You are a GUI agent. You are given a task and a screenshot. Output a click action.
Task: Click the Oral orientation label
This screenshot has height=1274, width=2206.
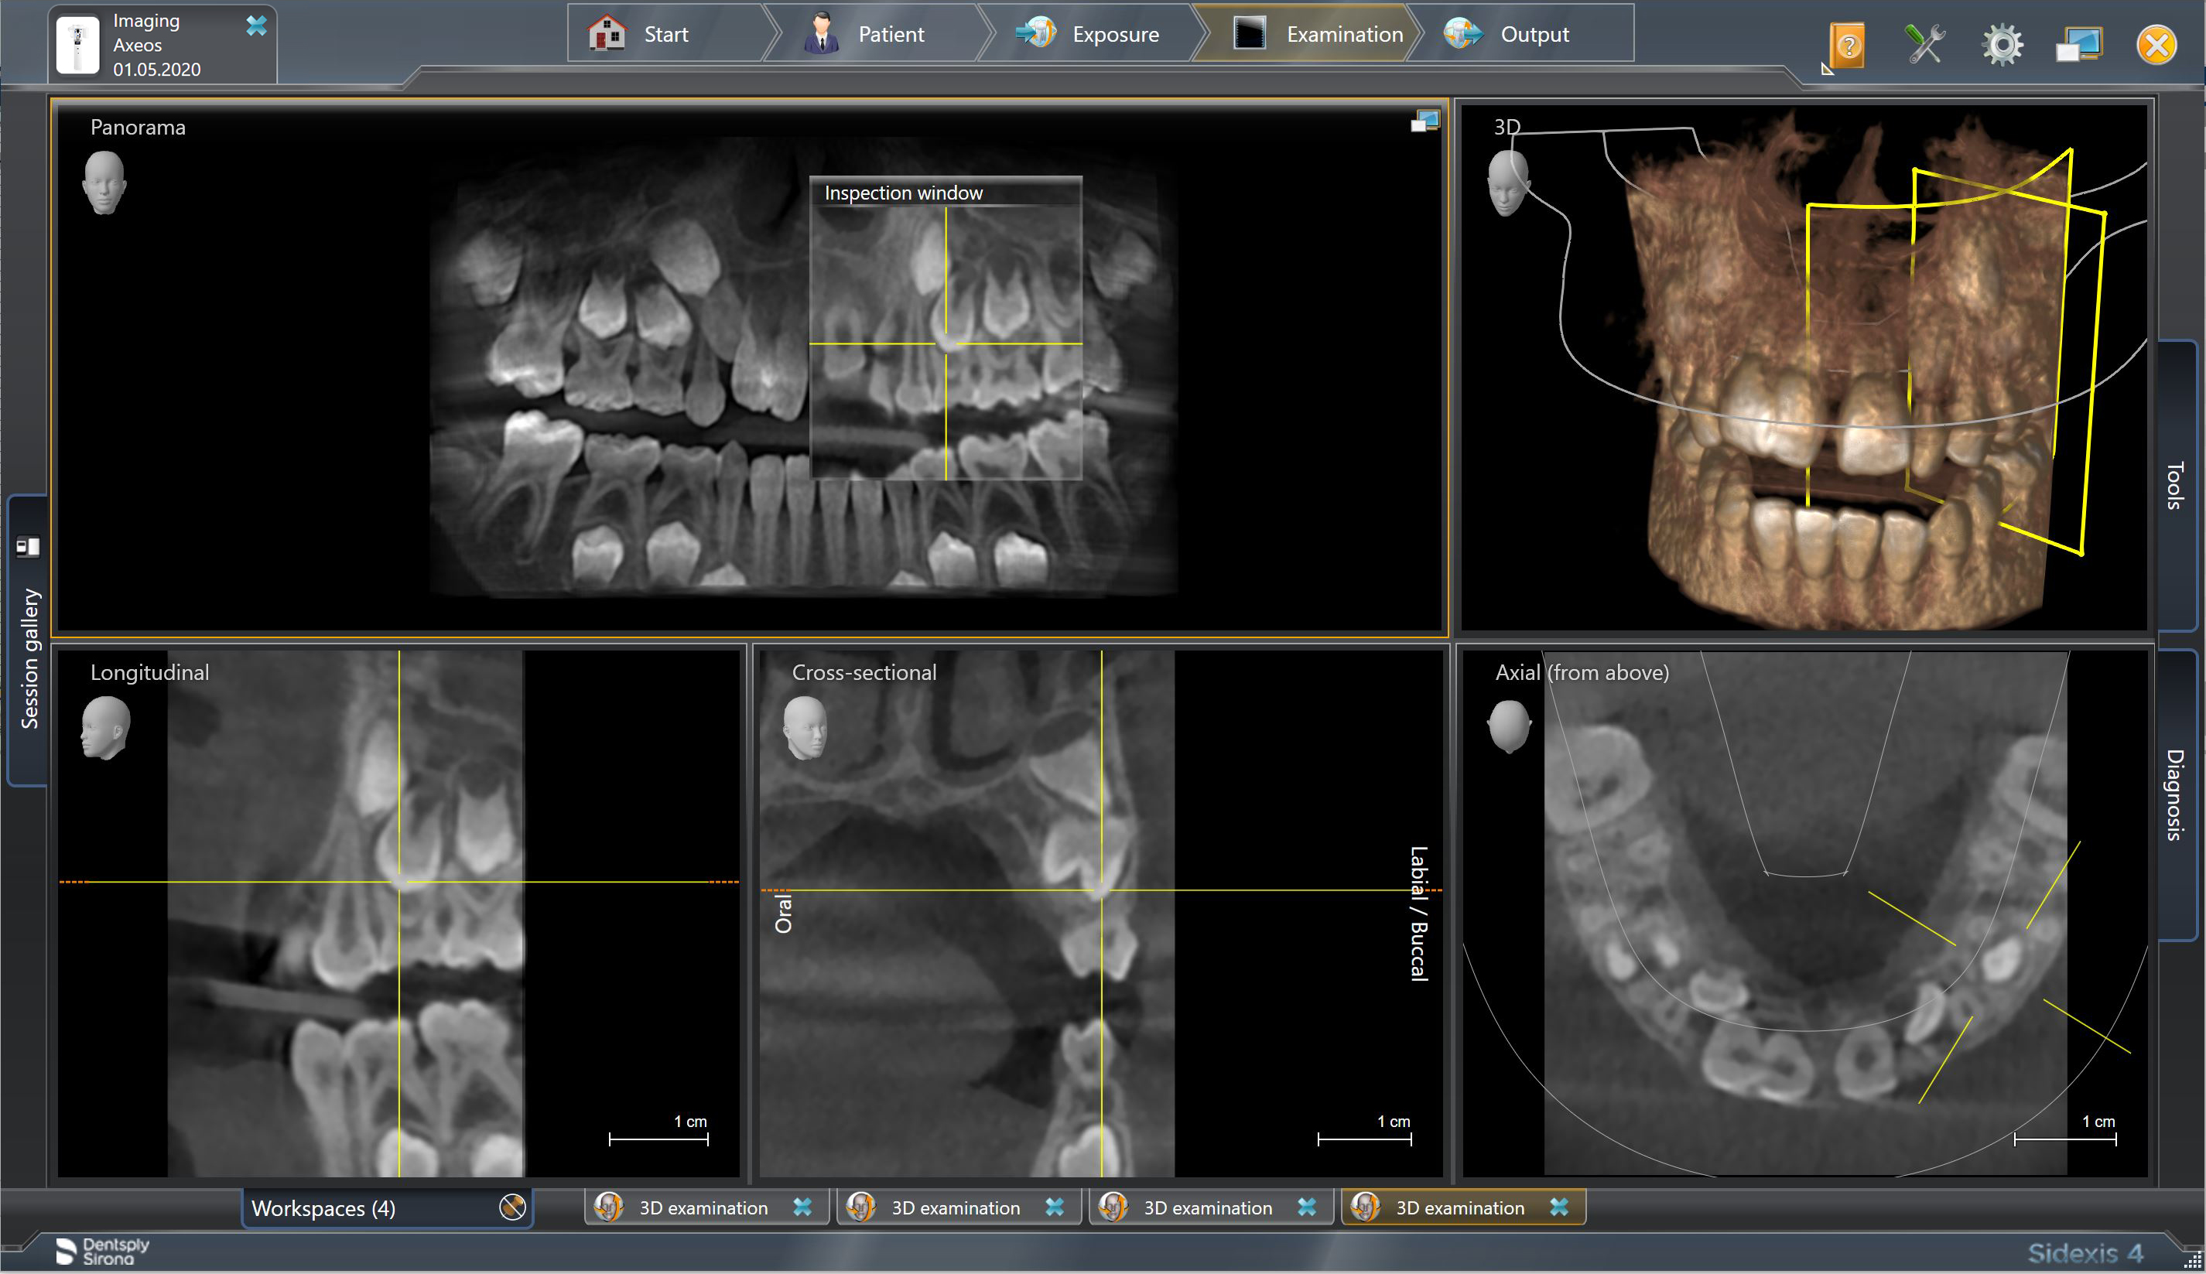783,914
